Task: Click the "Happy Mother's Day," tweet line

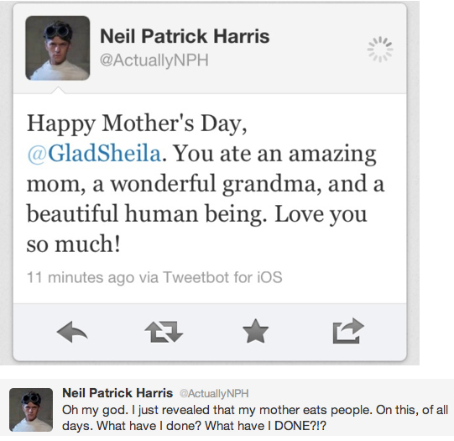Action: 138,124
